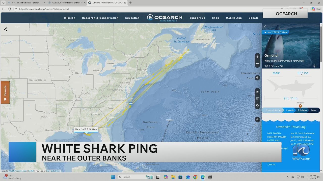The height and width of the screenshot is (181, 323).
Task: Open the Support us menu
Action: pyautogui.click(x=197, y=18)
